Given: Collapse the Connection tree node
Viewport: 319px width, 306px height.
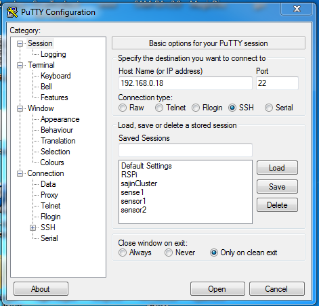Looking at the screenshot, I should coord(20,174).
